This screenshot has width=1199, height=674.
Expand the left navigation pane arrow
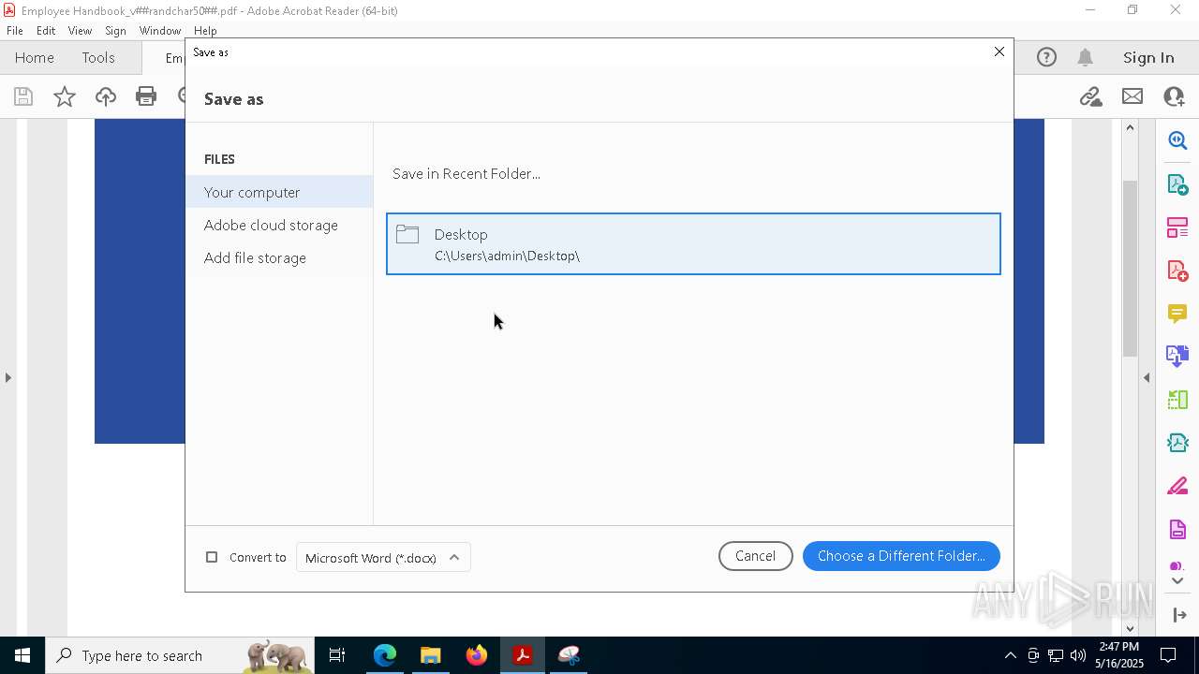pos(7,377)
